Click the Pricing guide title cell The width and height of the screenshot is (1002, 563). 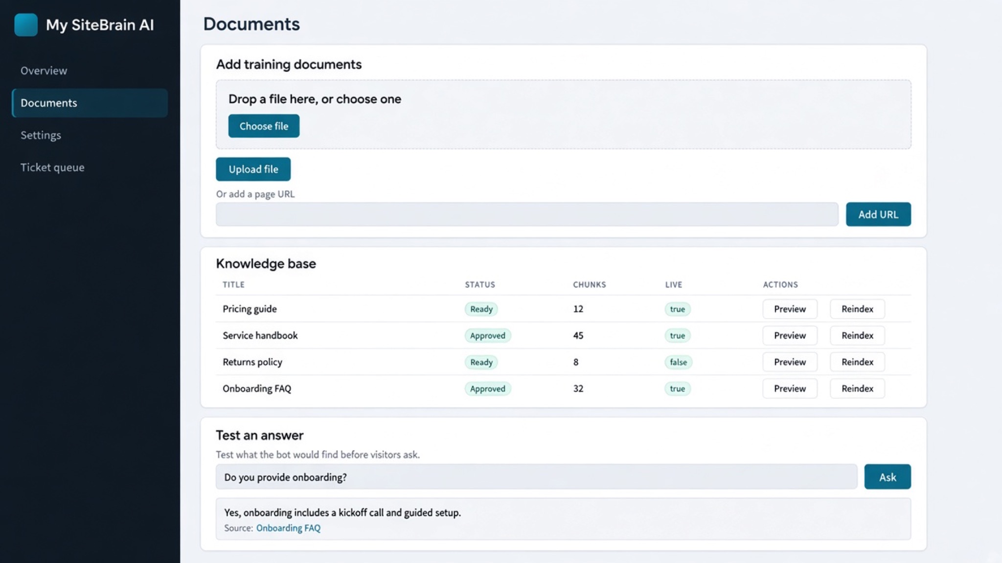click(250, 309)
